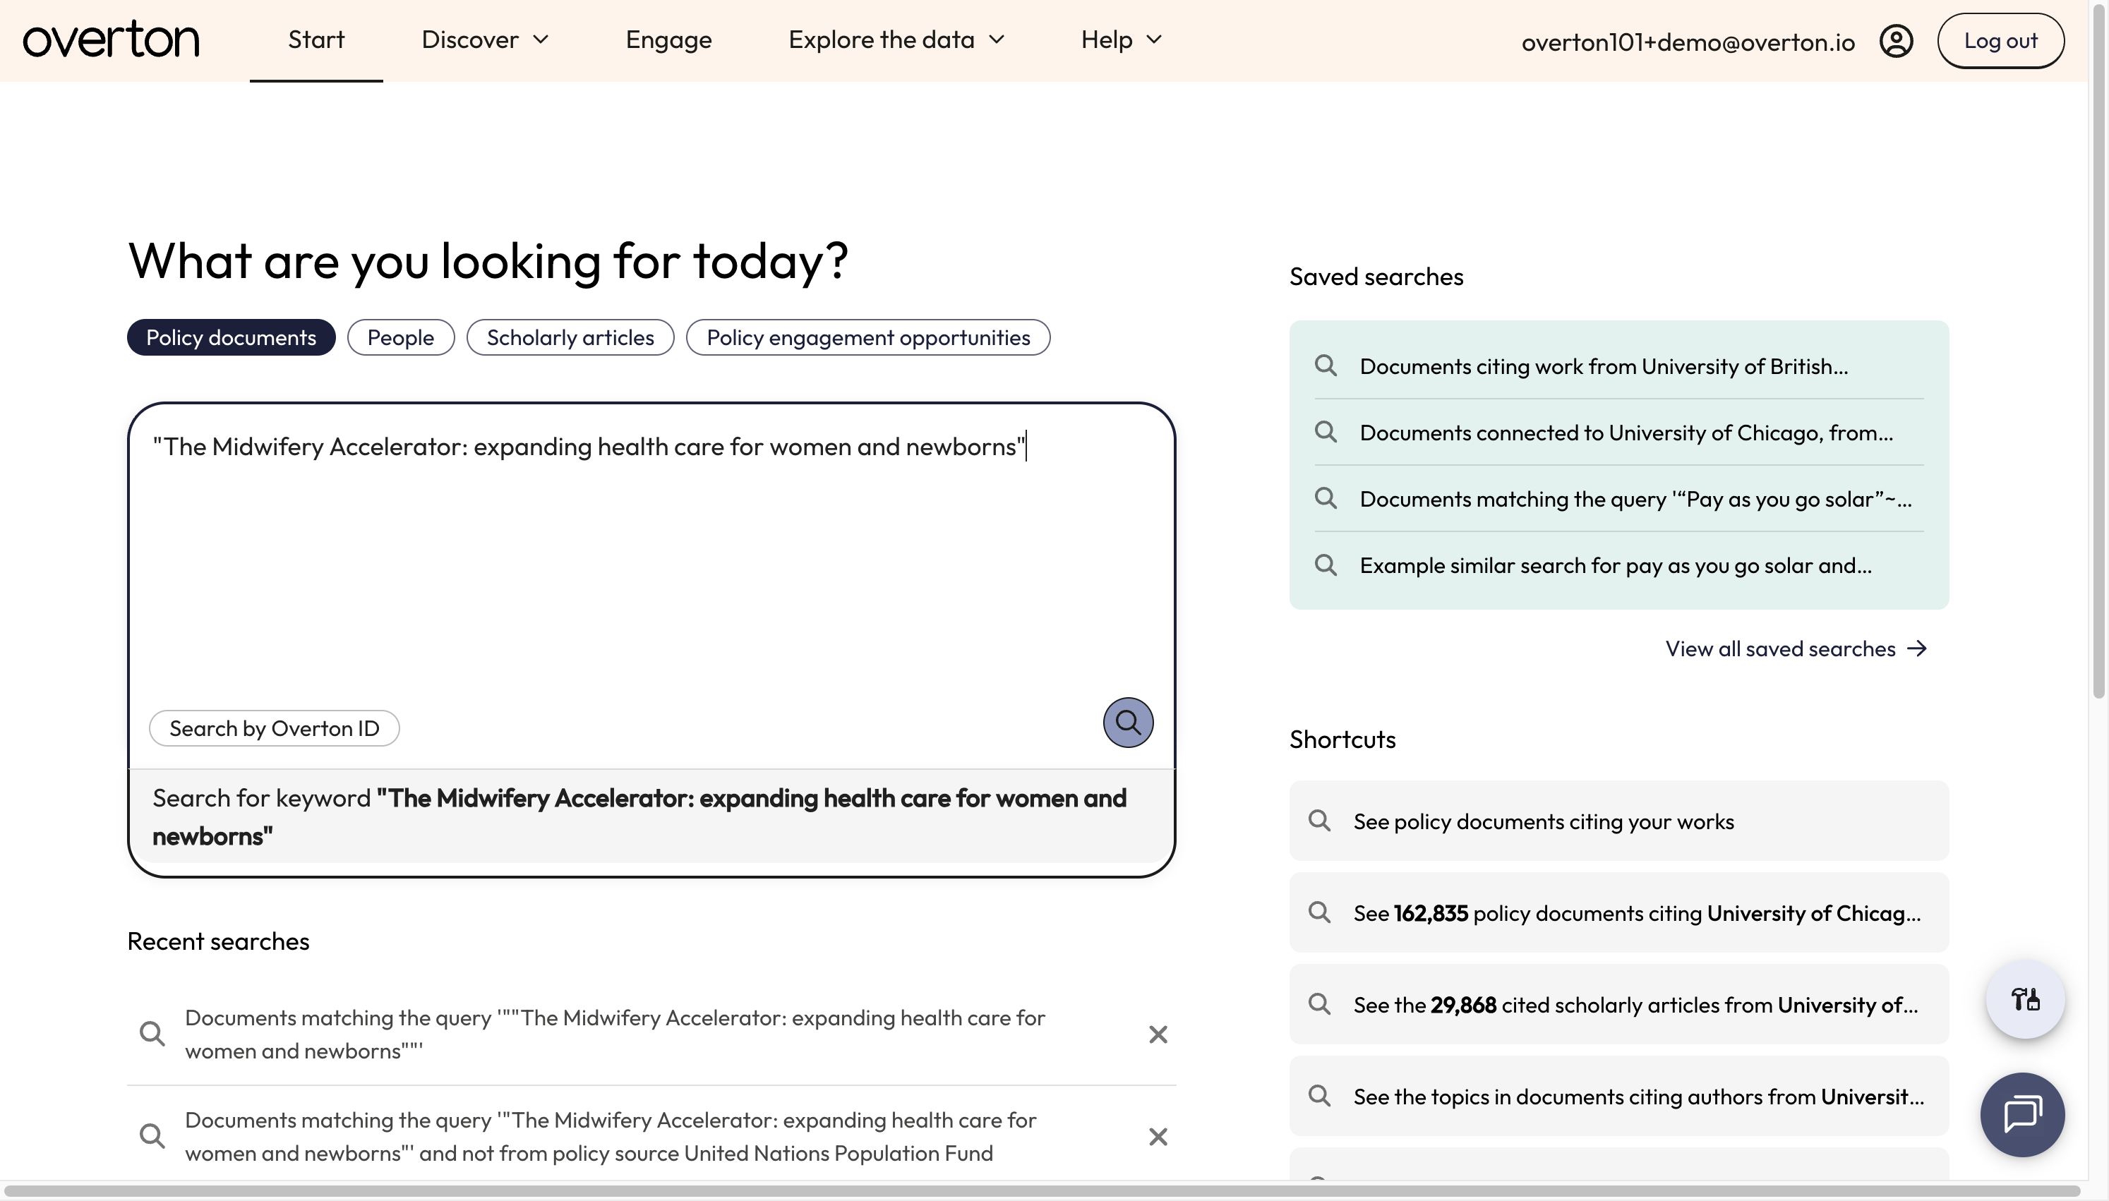Viewport: 2109px width, 1201px height.
Task: Open shortcut 'See policy documents citing your works'
Action: coord(1618,821)
